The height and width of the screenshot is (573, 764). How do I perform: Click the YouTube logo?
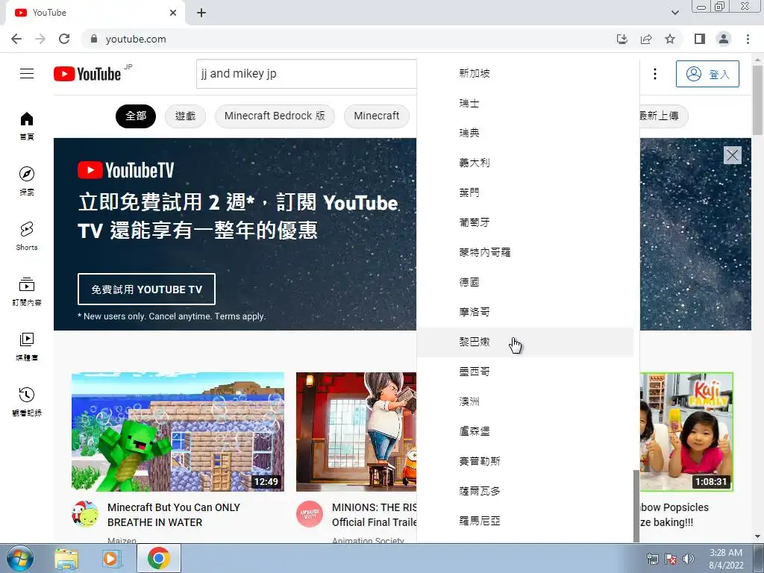coord(88,74)
